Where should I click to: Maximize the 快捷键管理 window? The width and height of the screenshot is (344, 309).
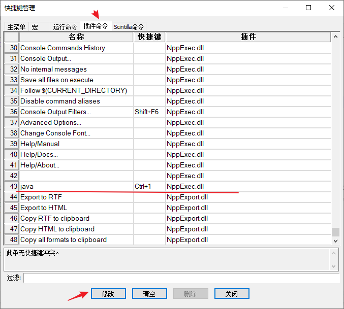click(308, 8)
